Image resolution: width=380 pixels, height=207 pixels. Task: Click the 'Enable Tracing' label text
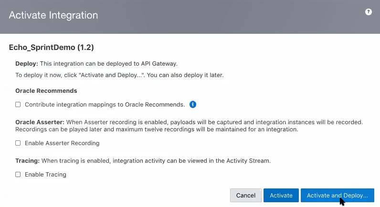(x=45, y=175)
